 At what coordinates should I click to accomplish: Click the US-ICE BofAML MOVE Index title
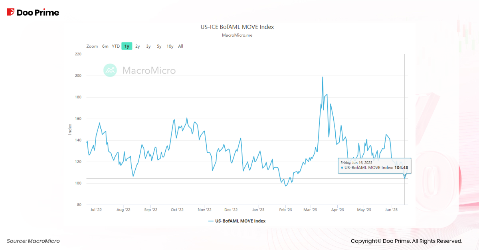(x=237, y=27)
